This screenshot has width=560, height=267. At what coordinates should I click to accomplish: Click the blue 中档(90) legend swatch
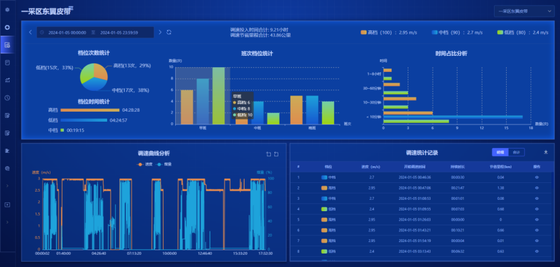434,32
